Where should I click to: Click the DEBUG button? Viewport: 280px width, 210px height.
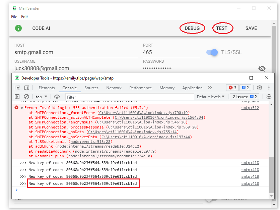(192, 28)
